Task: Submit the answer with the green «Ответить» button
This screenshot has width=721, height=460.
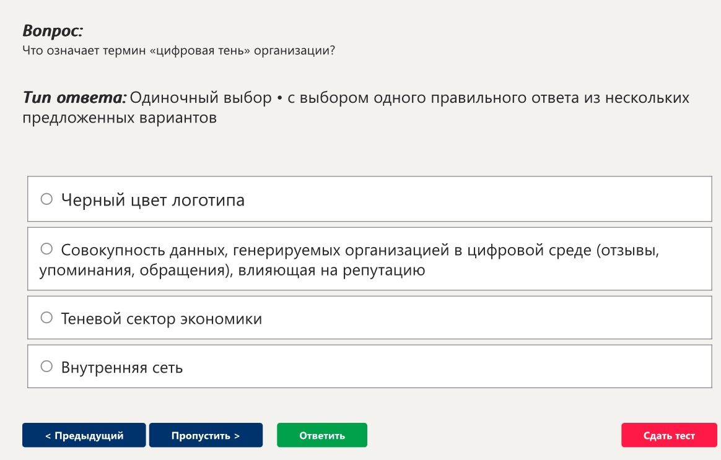Action: [x=322, y=435]
